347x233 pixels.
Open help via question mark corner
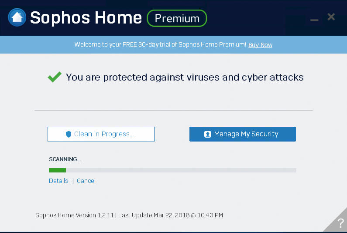[x=340, y=223]
